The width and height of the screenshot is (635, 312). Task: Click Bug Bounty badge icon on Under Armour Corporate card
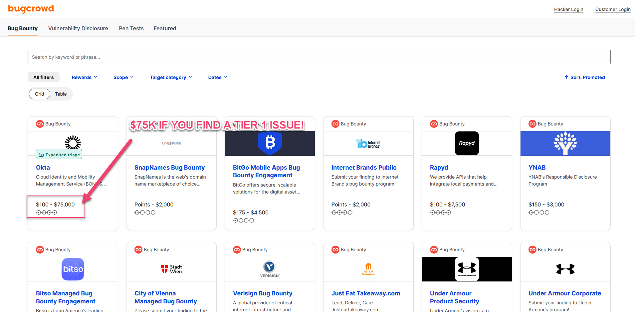(532, 250)
